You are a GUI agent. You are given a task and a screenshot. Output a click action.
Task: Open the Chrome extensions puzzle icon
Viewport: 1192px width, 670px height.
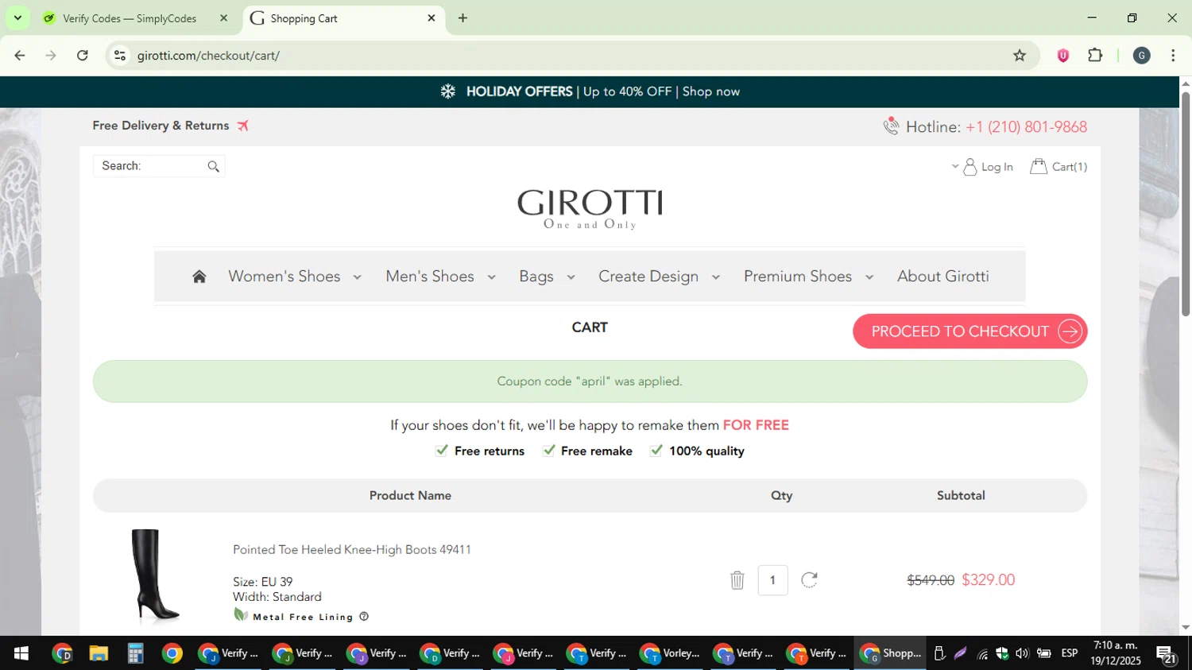pyautogui.click(x=1095, y=56)
